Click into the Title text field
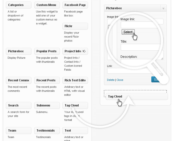This screenshot has height=141, width=173. click(x=141, y=47)
